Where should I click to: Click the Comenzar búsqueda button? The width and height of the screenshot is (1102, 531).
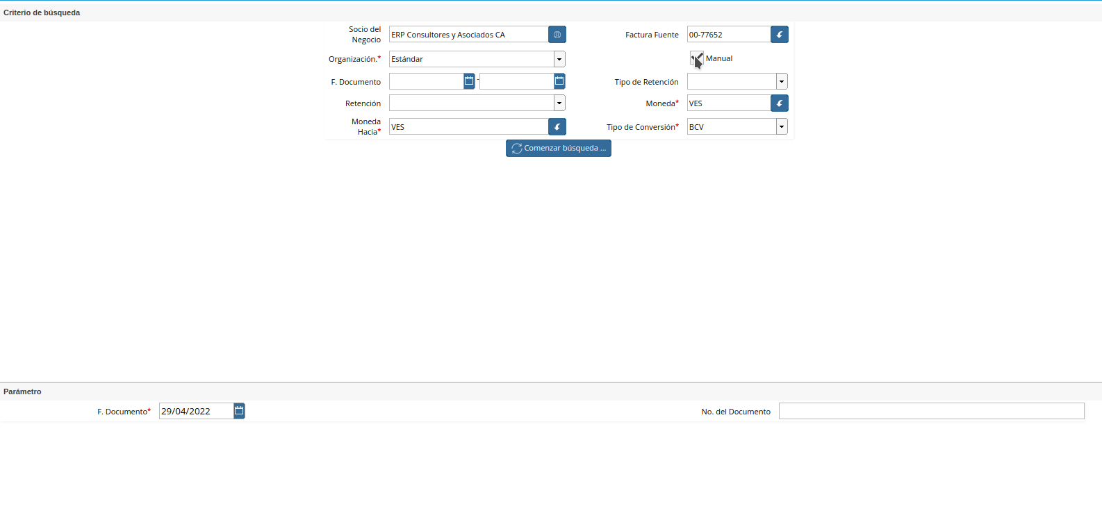559,149
